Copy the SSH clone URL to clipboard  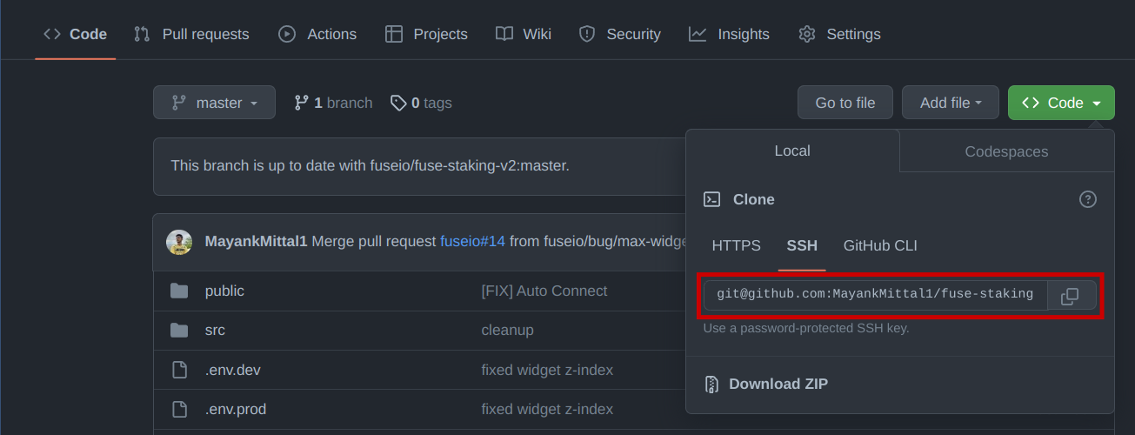(1070, 297)
